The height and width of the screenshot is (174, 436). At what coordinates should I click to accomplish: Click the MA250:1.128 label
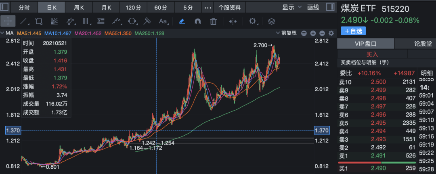(x=149, y=34)
